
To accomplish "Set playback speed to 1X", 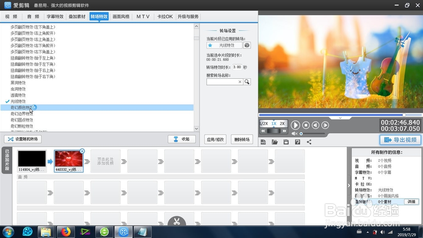I will point(274,124).
